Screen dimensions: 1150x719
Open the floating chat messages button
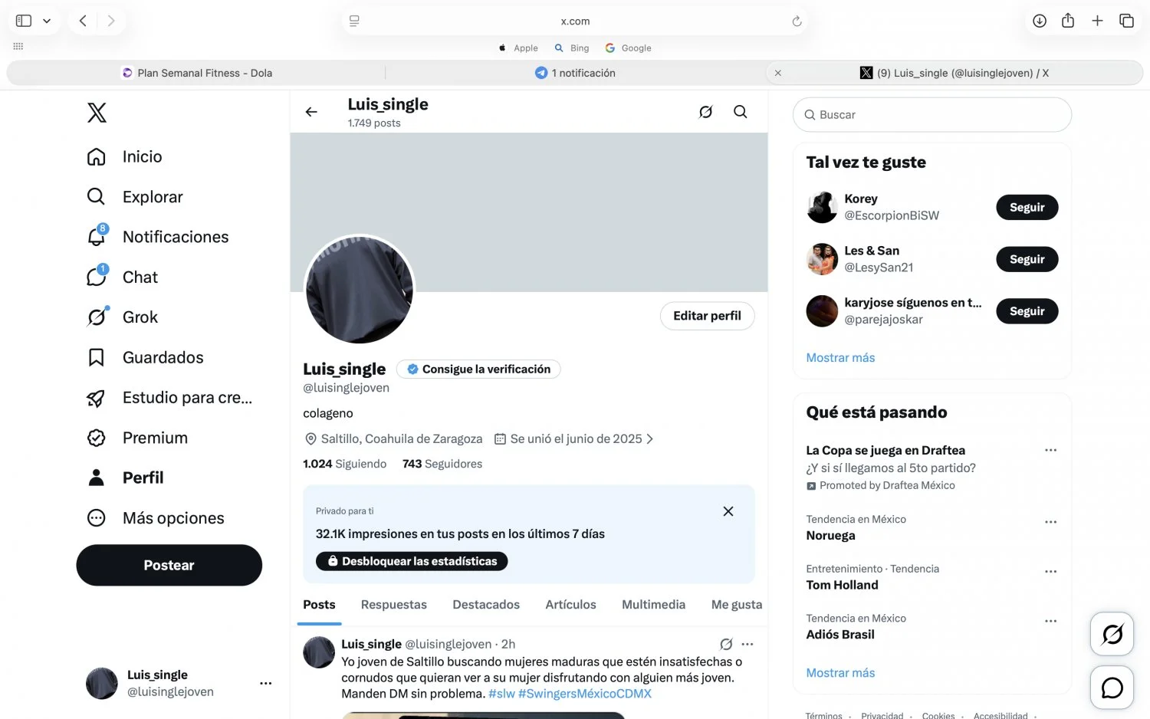point(1112,688)
